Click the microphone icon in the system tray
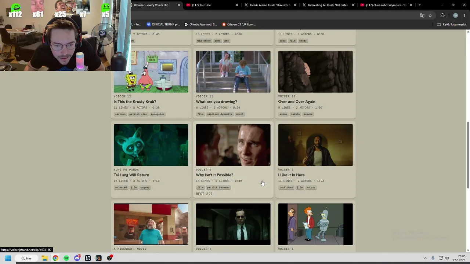Viewport: 470px width, 264px height. (433, 258)
